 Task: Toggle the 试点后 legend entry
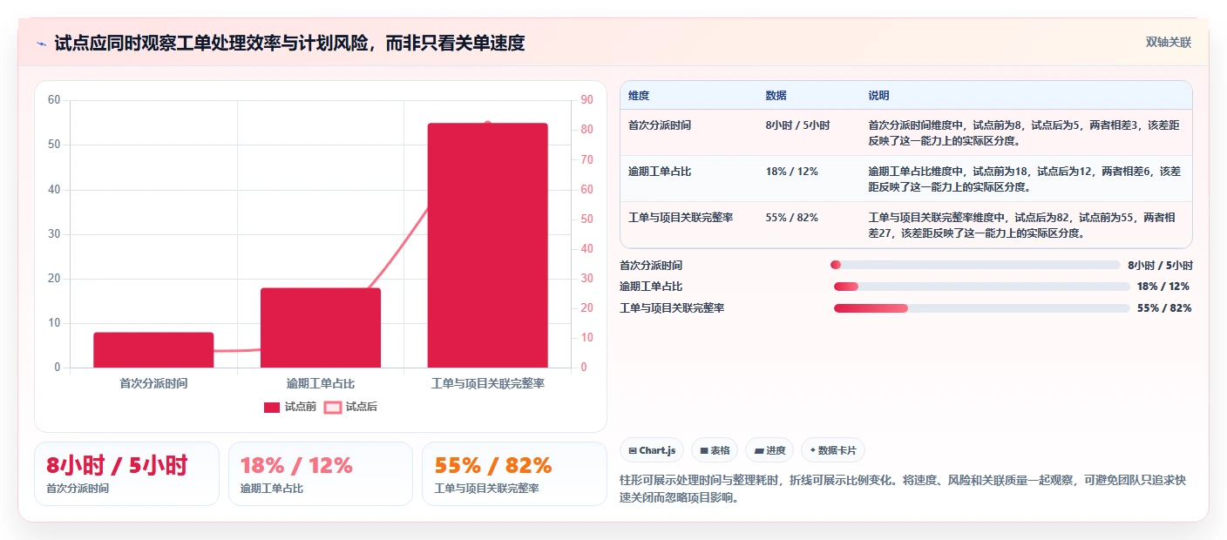coord(350,407)
